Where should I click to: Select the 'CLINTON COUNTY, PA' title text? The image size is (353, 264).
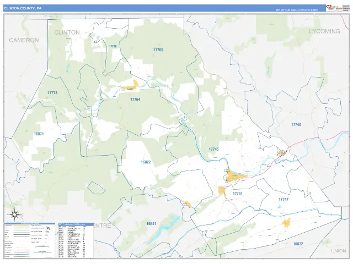pyautogui.click(x=23, y=8)
